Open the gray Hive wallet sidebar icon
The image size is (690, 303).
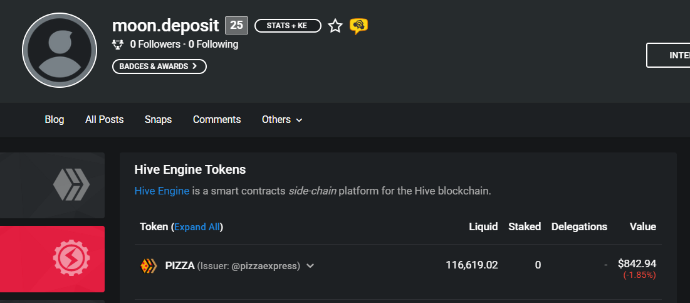pyautogui.click(x=71, y=185)
